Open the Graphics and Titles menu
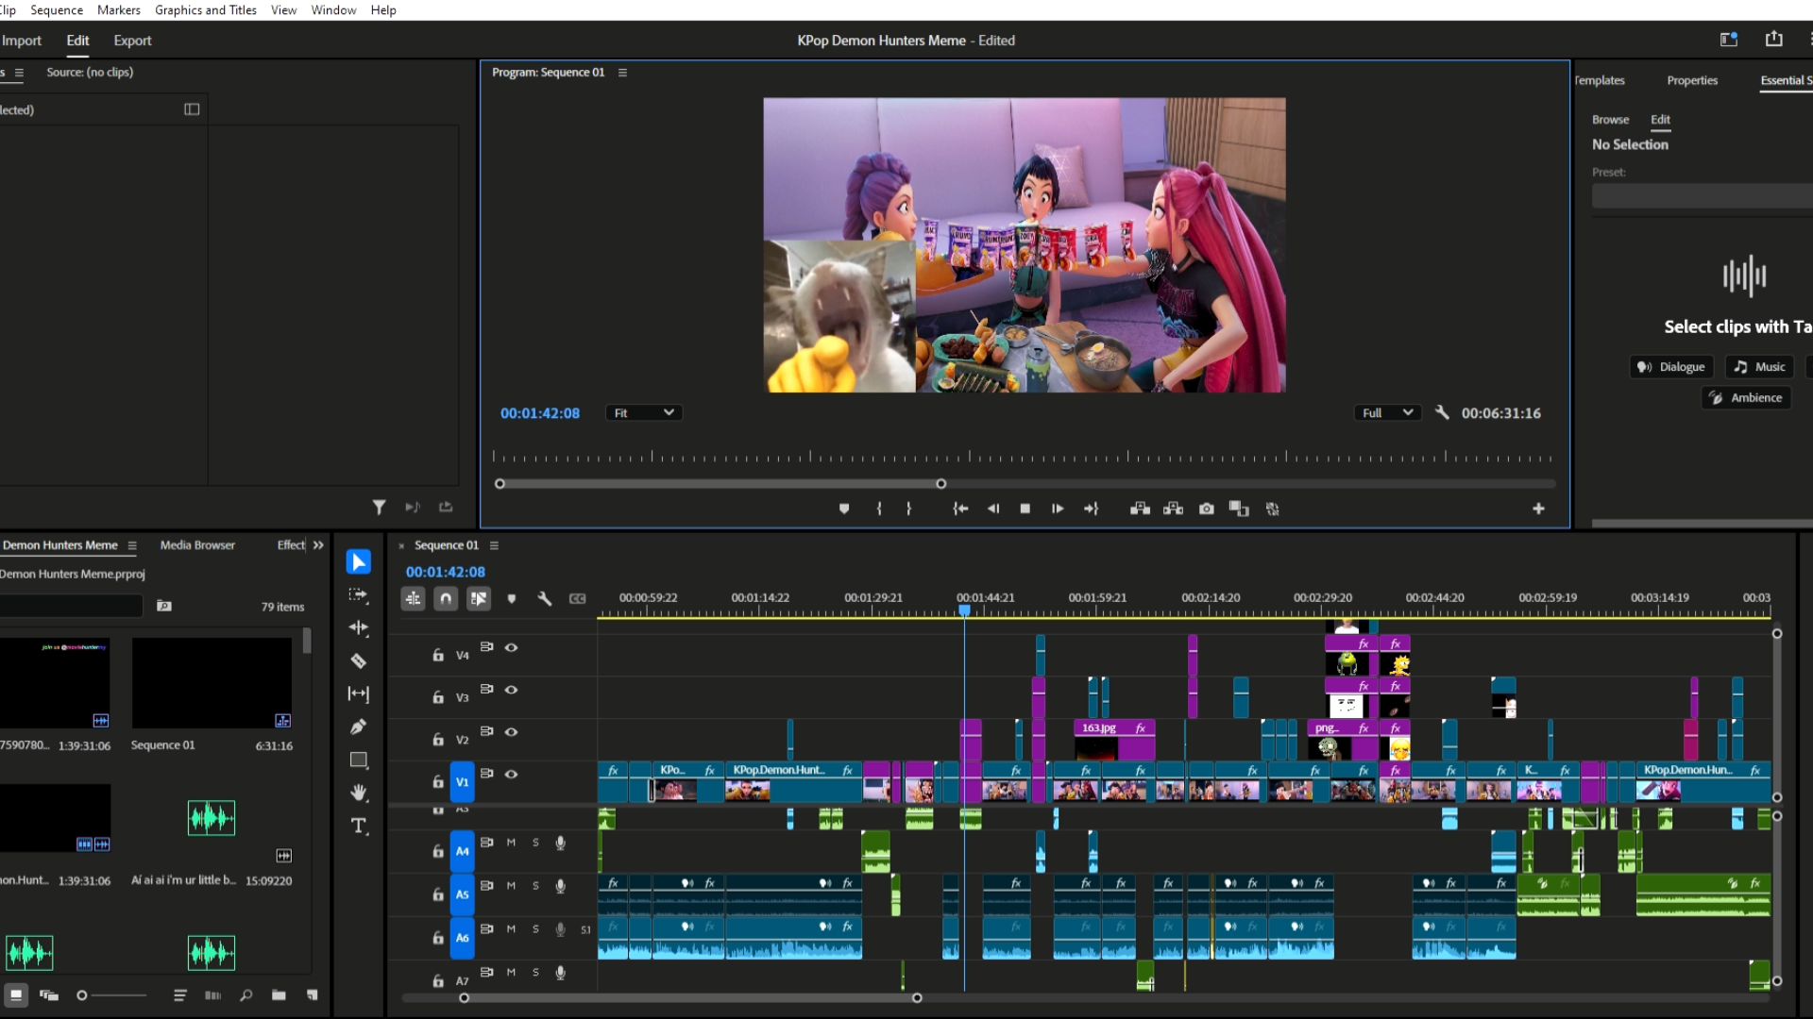This screenshot has width=1813, height=1019. coord(206,9)
